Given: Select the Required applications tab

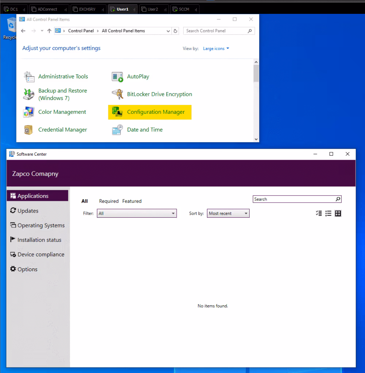Looking at the screenshot, I should coord(109,201).
